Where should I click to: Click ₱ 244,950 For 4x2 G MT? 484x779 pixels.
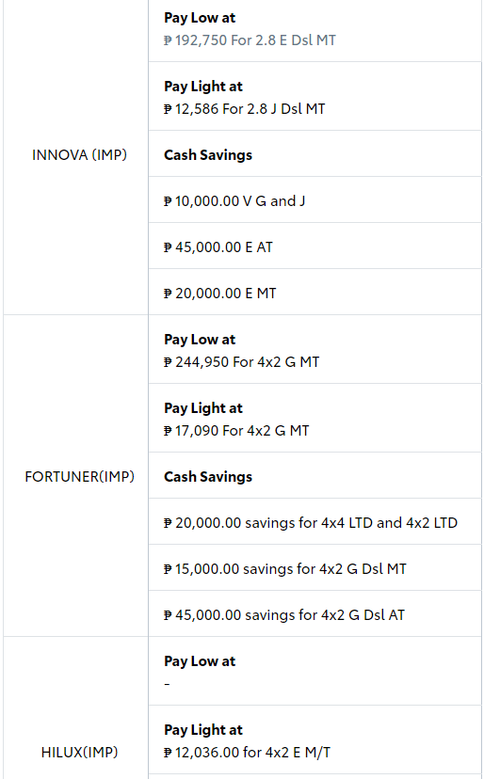coord(241,361)
